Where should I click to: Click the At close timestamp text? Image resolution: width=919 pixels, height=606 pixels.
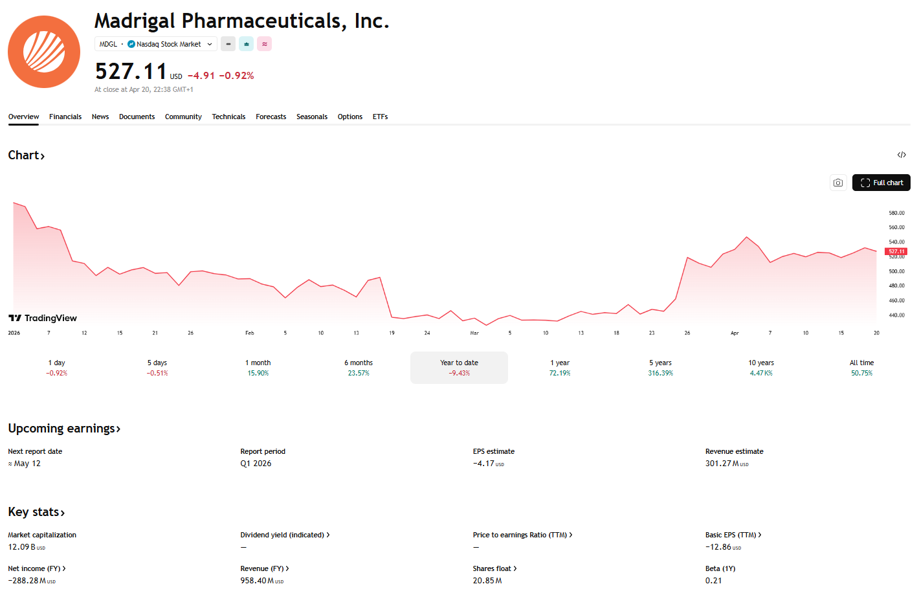coord(144,90)
